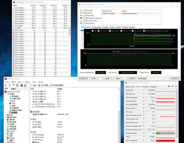Screen dimensions: 184x143
Task: Switch to 收藏夹 tab in AIDA64
Action: 13,89
